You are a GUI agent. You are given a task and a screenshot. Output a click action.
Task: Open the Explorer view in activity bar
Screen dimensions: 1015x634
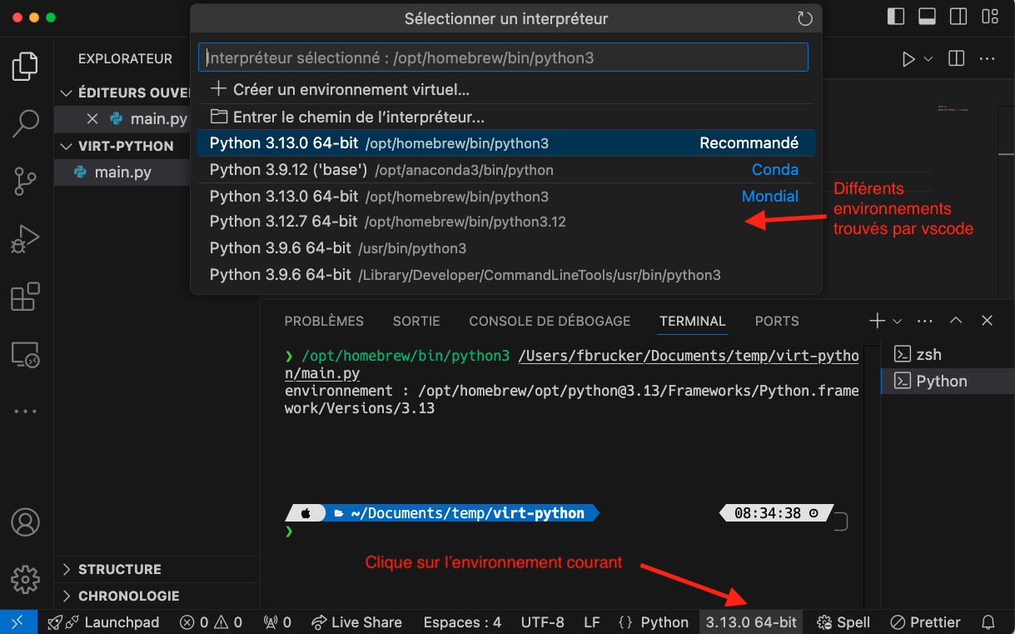(25, 67)
